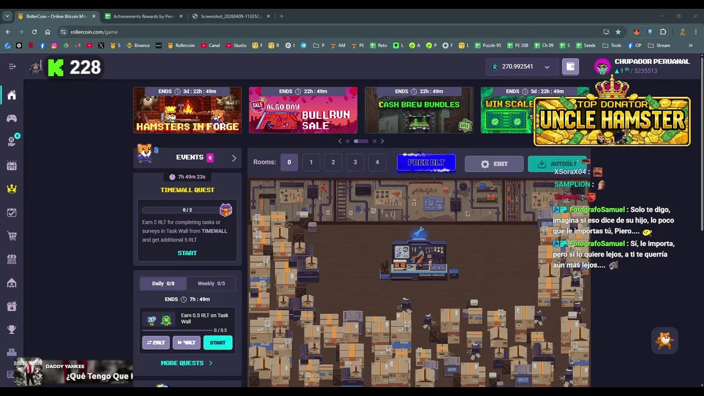This screenshot has height=396, width=704.
Task: Open the Home icon in game sidebar
Action: (x=12, y=95)
